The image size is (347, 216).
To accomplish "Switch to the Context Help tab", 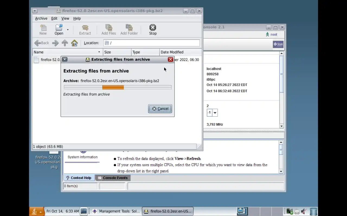I will [x=79, y=178].
